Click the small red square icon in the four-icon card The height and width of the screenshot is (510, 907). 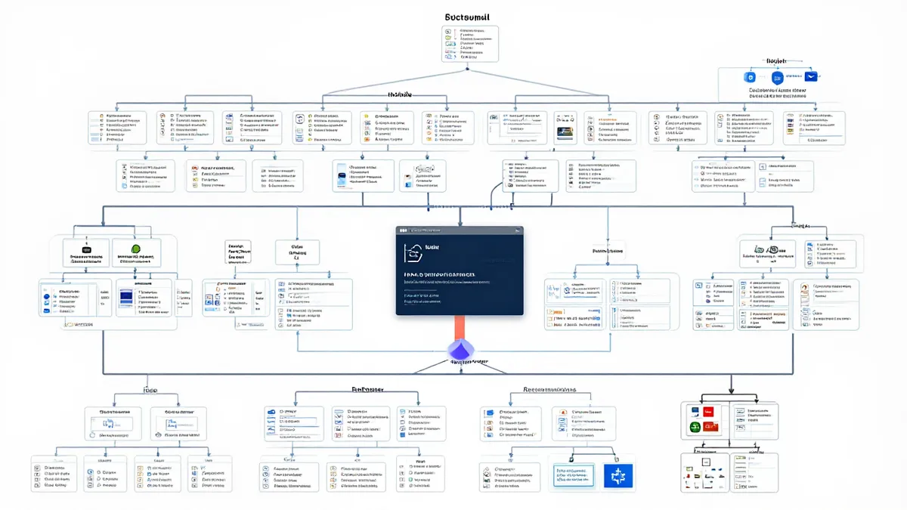click(x=710, y=412)
